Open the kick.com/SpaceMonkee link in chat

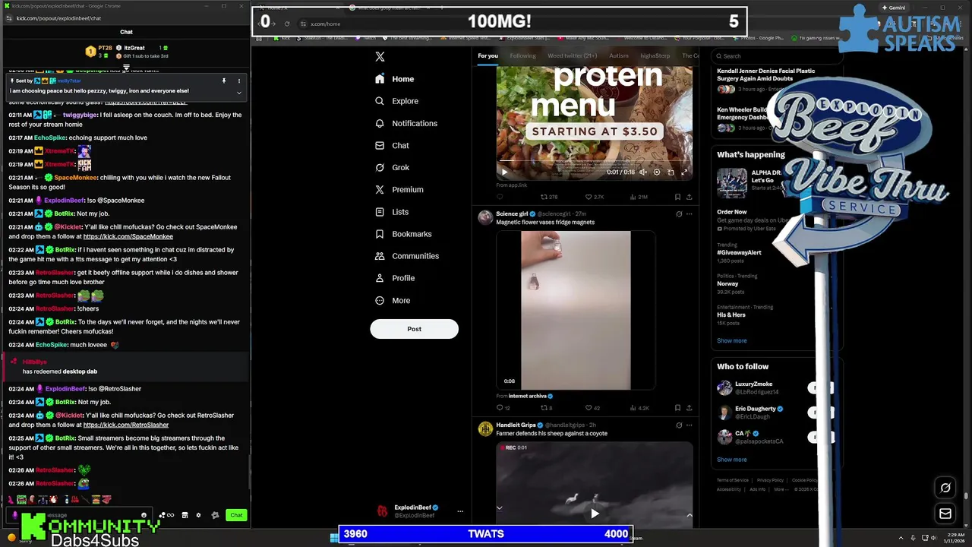coord(128,236)
